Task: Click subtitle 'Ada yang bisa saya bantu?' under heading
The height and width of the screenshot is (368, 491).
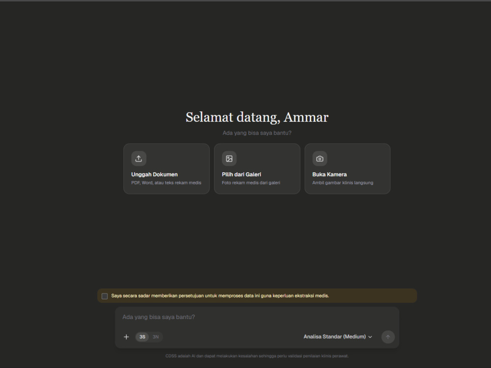Action: (257, 133)
